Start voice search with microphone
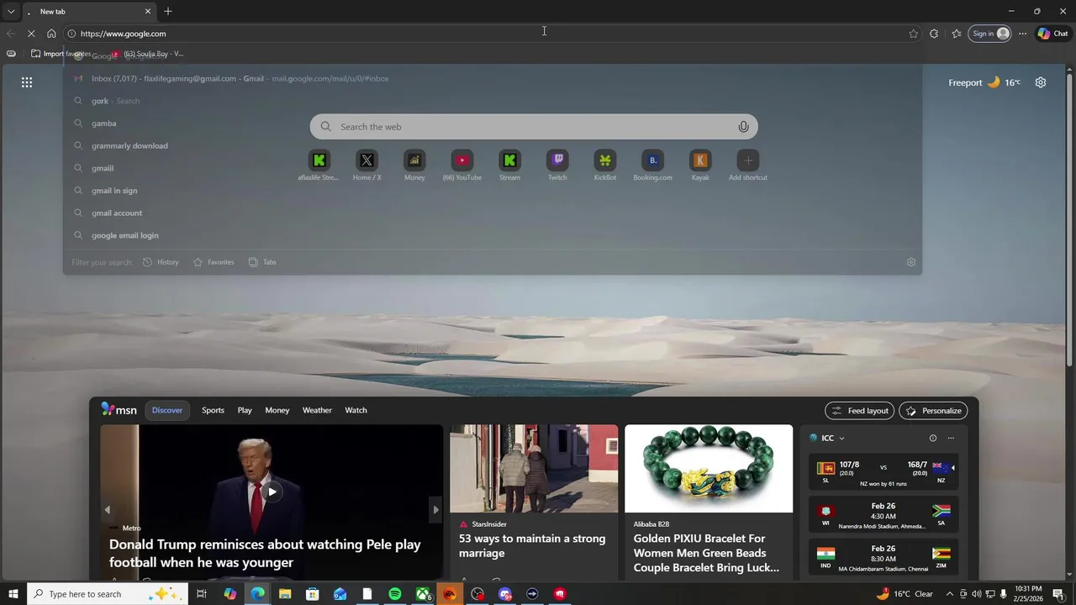The image size is (1076, 605). click(743, 127)
